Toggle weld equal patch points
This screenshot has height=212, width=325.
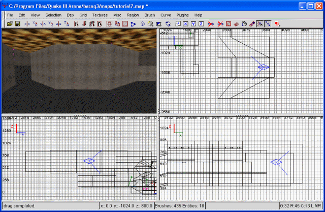259,24
